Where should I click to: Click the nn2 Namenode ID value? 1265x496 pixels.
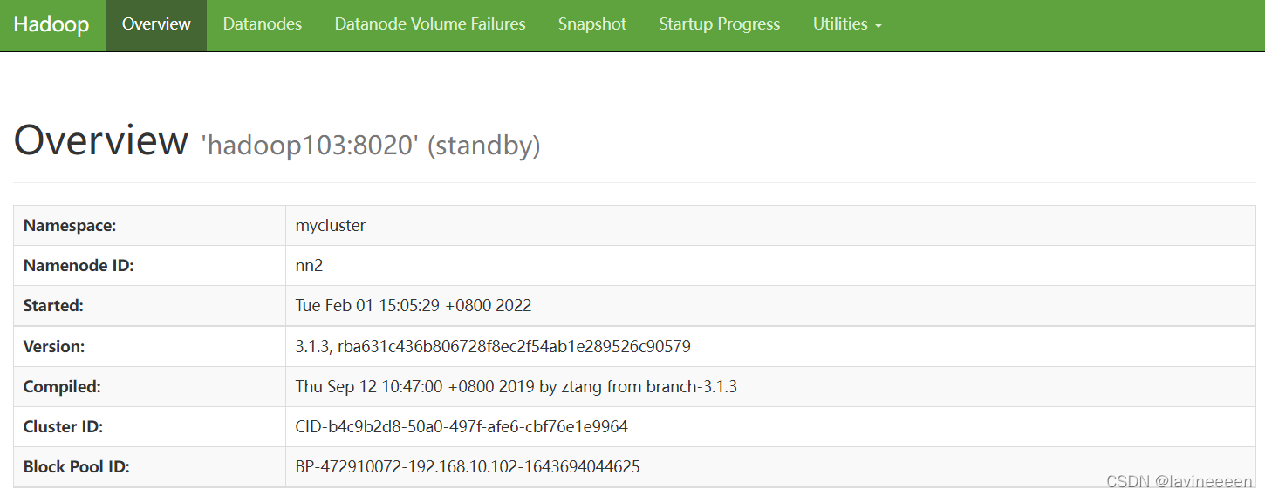point(310,266)
